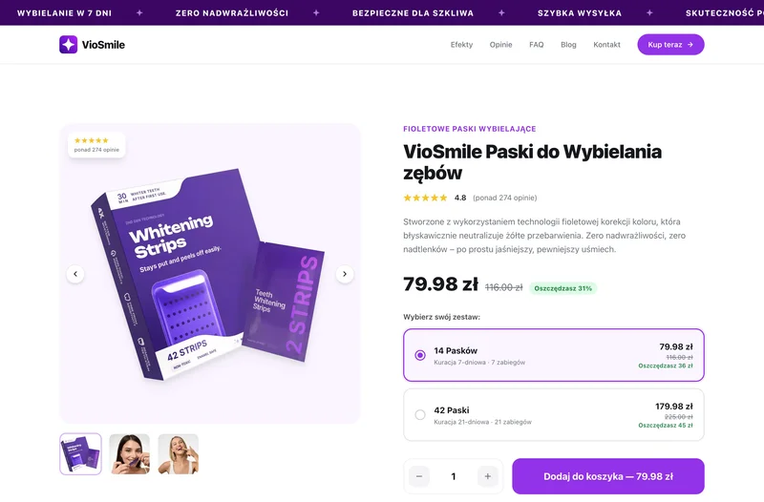Click the star badge on the product image
764x502 pixels.
pyautogui.click(x=96, y=145)
